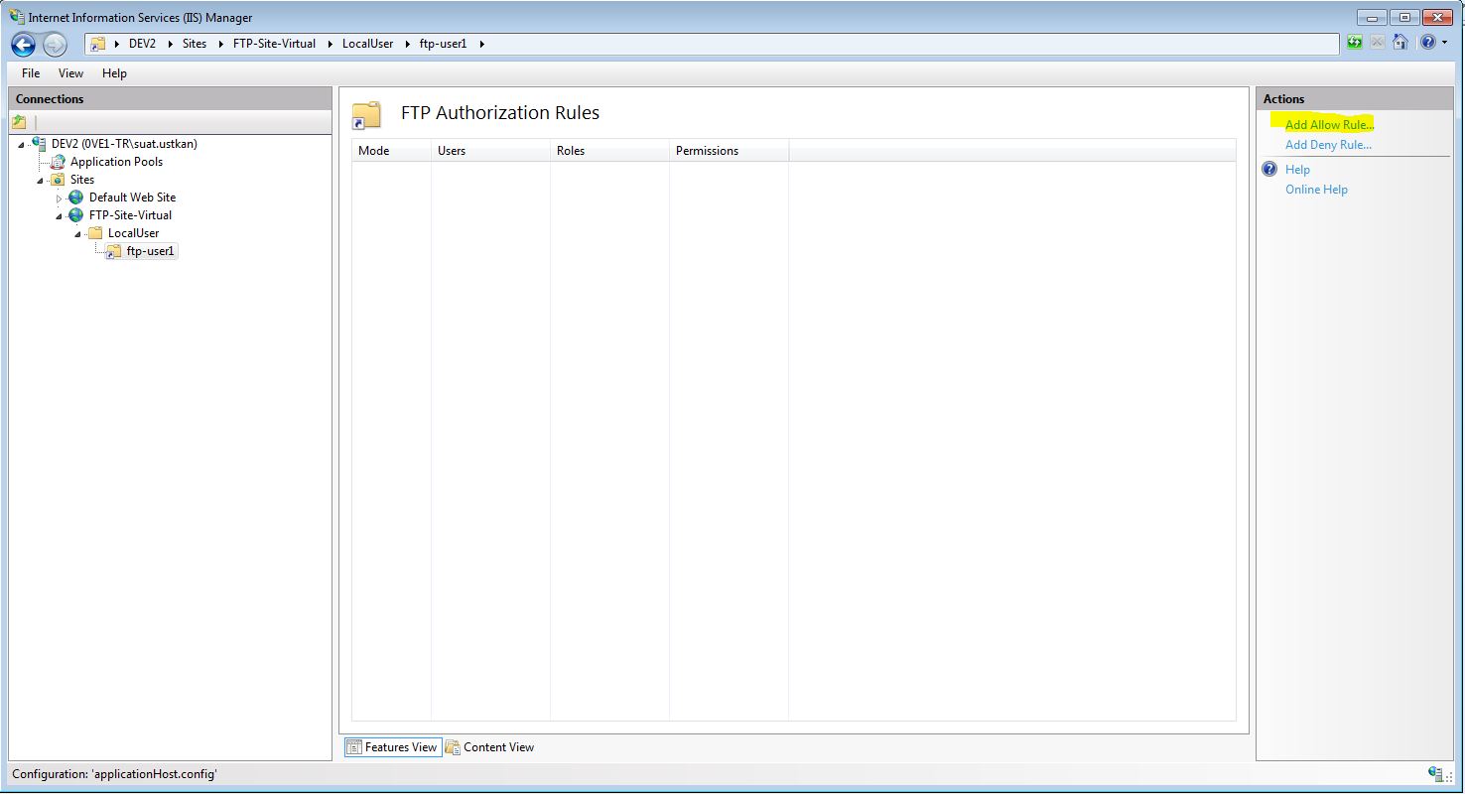The width and height of the screenshot is (1465, 794).
Task: Minimize the IIS Manager window
Action: [1373, 17]
